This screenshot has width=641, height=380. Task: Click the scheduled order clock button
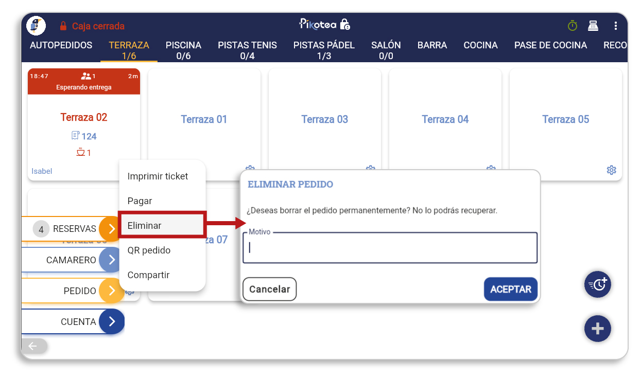point(597,284)
